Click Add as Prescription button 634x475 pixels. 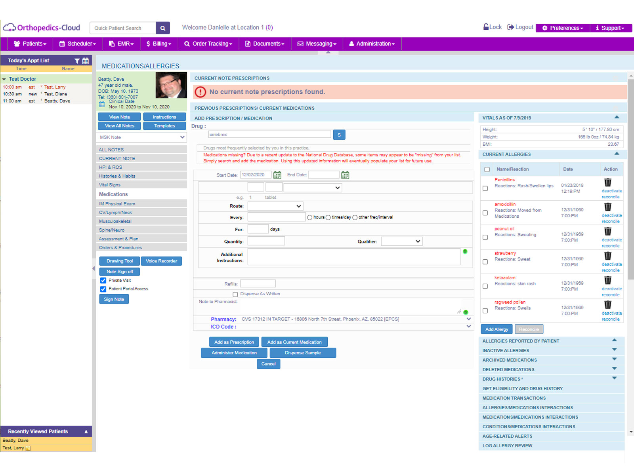tap(234, 342)
